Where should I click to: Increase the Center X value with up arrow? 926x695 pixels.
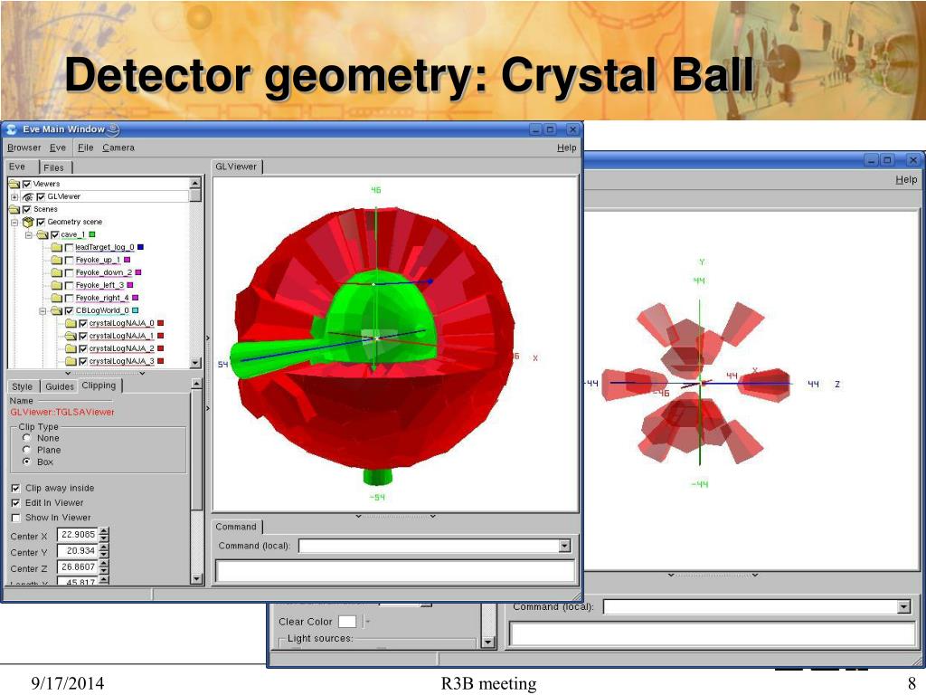point(104,531)
